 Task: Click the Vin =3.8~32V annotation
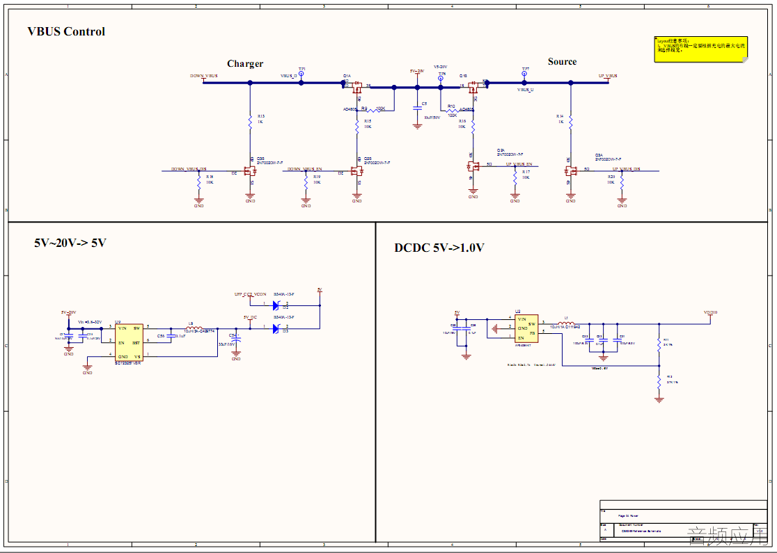point(90,322)
